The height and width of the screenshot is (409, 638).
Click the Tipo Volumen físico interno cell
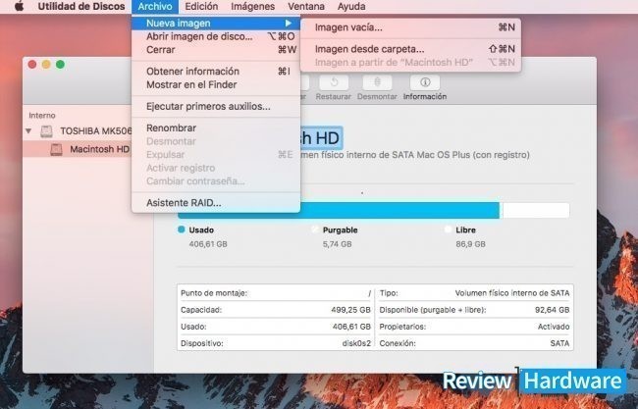click(474, 293)
